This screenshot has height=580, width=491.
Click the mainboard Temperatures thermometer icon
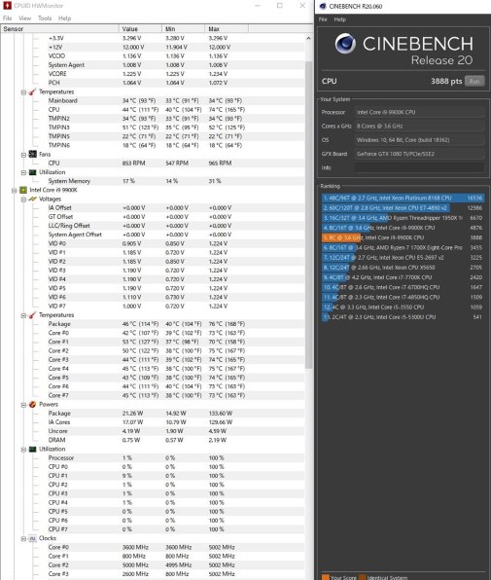(x=32, y=91)
